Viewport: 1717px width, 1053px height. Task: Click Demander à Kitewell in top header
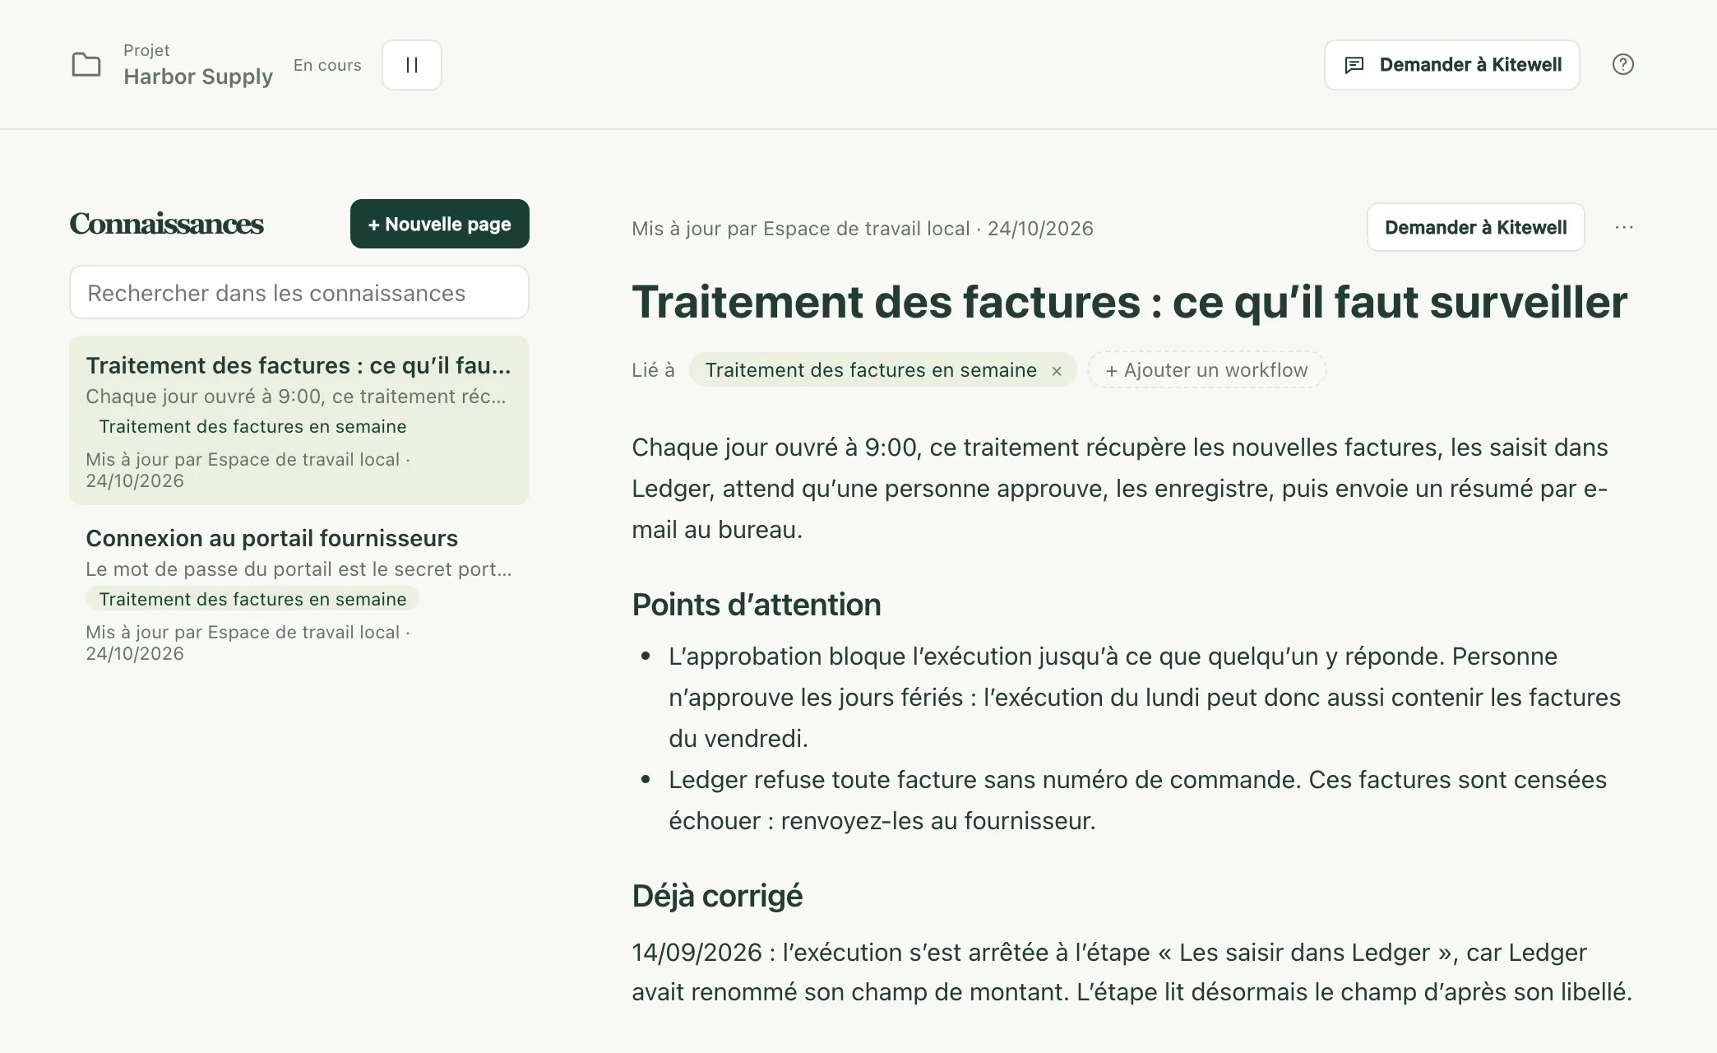point(1451,65)
